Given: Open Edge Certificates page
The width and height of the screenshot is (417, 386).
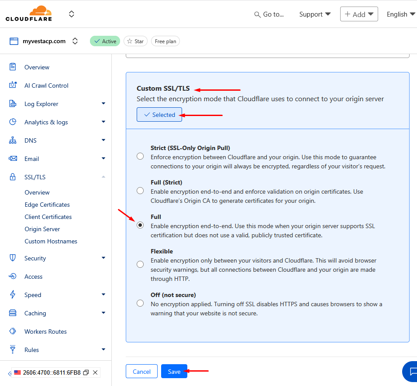Looking at the screenshot, I should point(47,205).
